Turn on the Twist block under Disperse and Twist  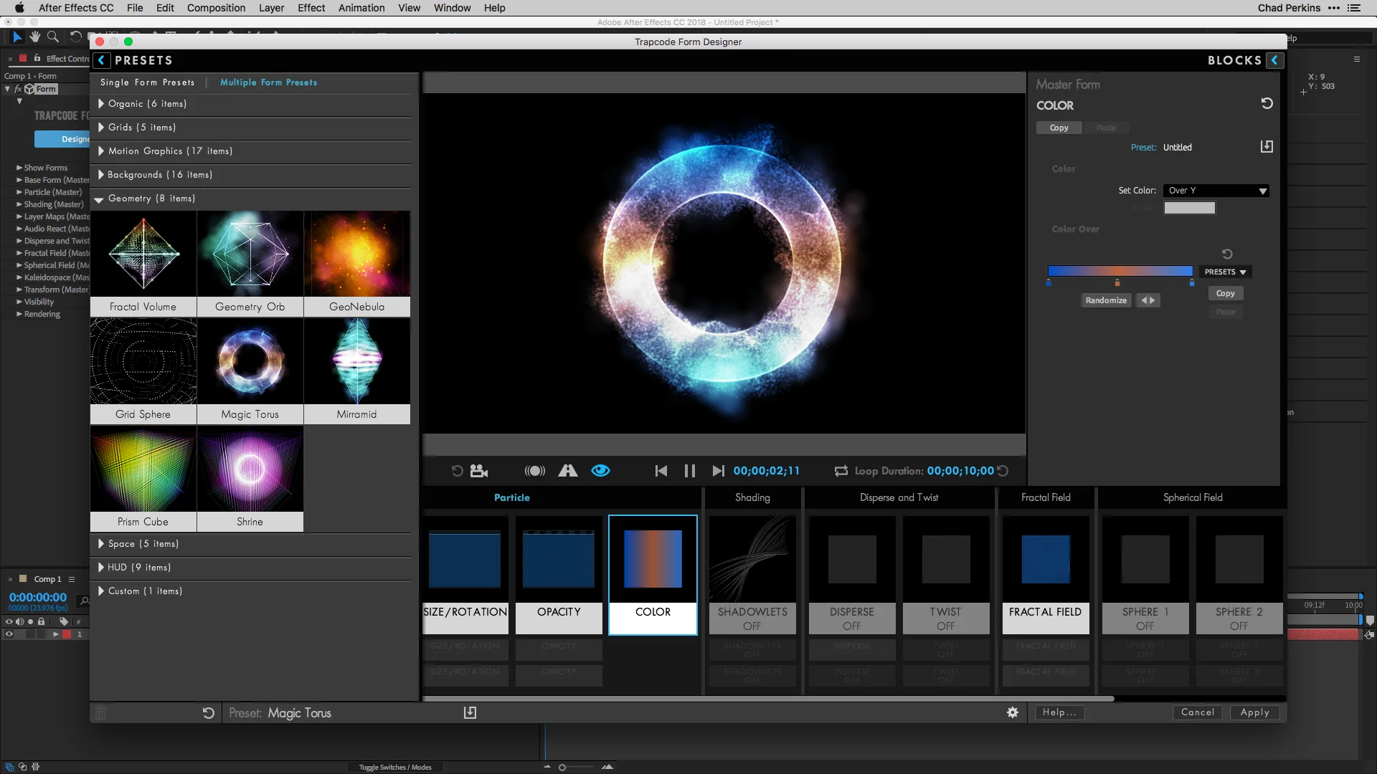946,618
